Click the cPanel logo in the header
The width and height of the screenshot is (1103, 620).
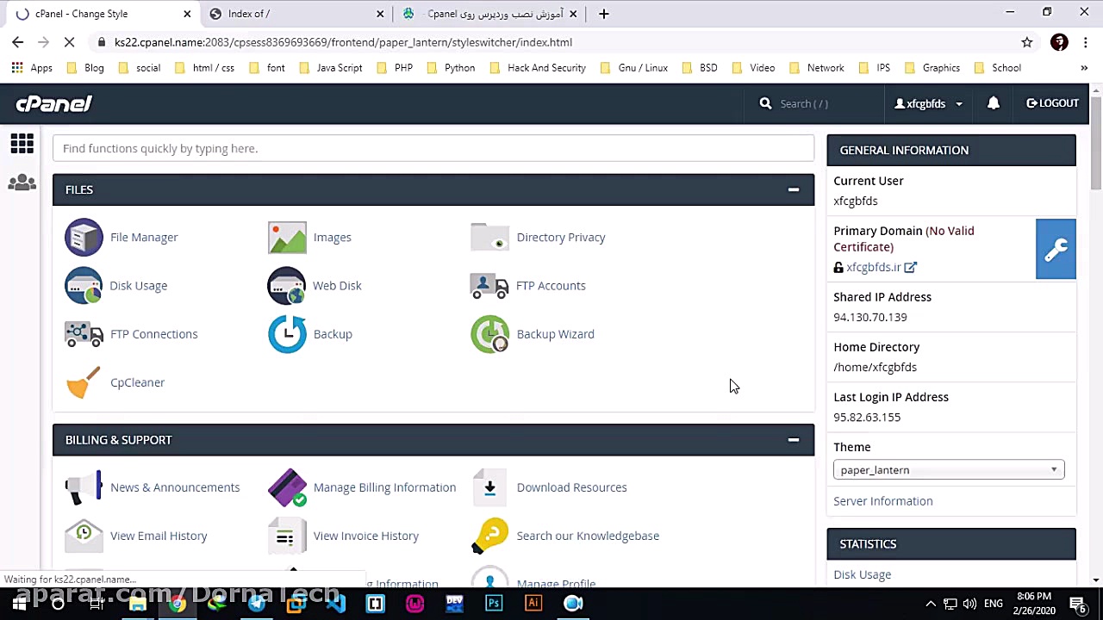[x=53, y=103]
